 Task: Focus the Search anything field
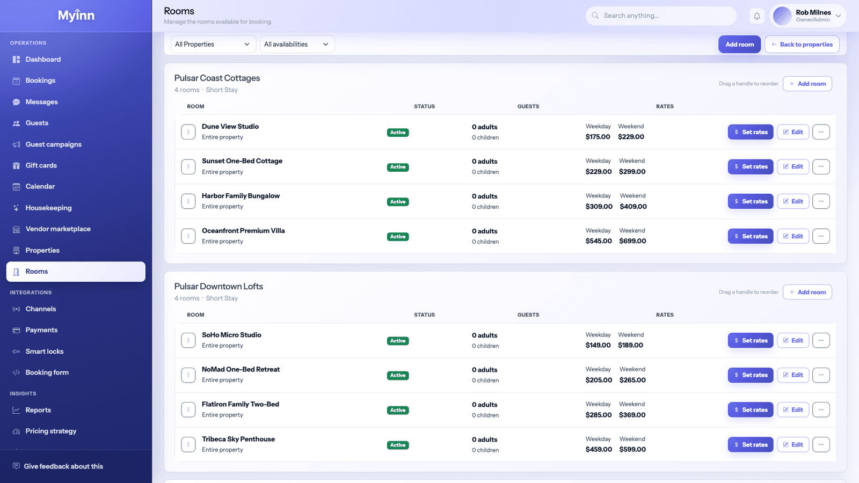click(x=661, y=16)
